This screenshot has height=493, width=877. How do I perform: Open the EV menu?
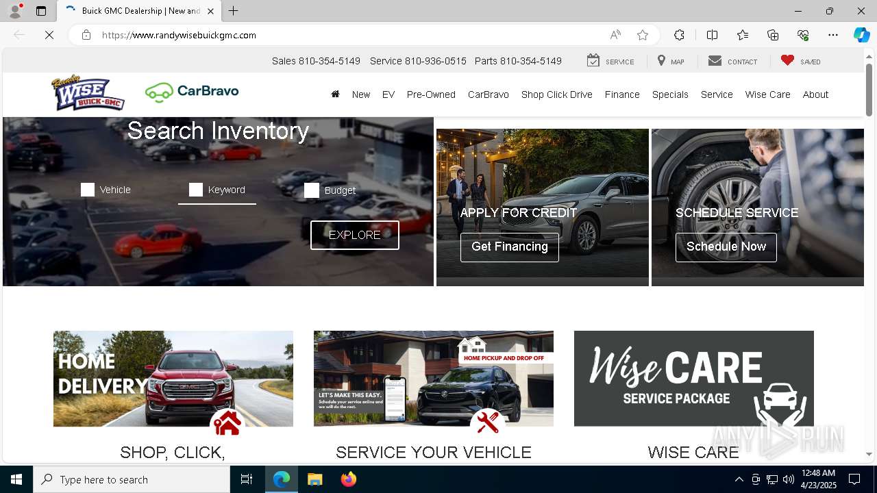tap(388, 94)
